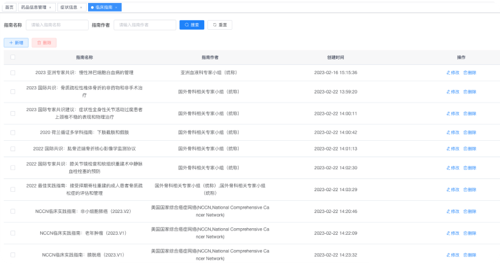This screenshot has height=264, width=500.
Task: Edit the NCCN 老年肿瘤 guideline
Action: point(453,233)
